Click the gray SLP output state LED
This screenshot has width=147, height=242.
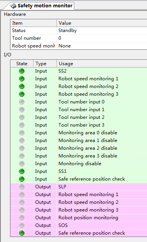(22, 187)
